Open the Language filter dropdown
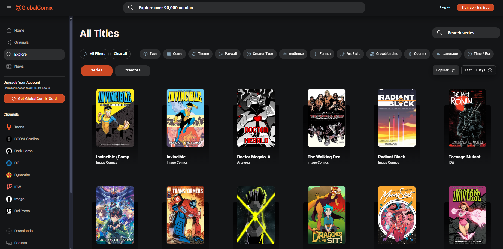The image size is (503, 249). pyautogui.click(x=447, y=54)
